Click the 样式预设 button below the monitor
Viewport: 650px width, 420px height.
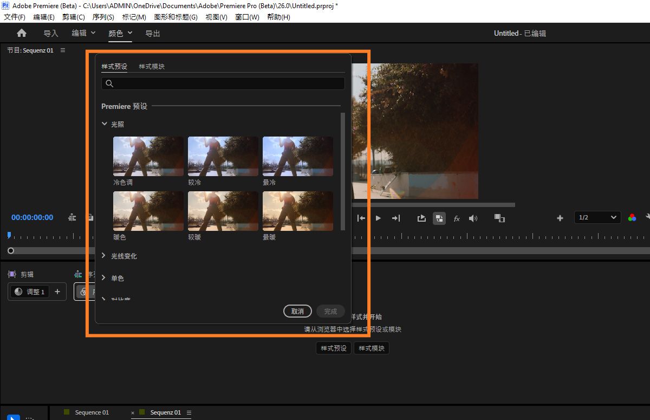point(334,348)
